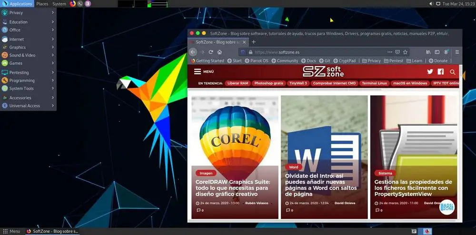Click Terminal Linux trending tag
Viewport: 476px width, 235px height.
pos(374,83)
